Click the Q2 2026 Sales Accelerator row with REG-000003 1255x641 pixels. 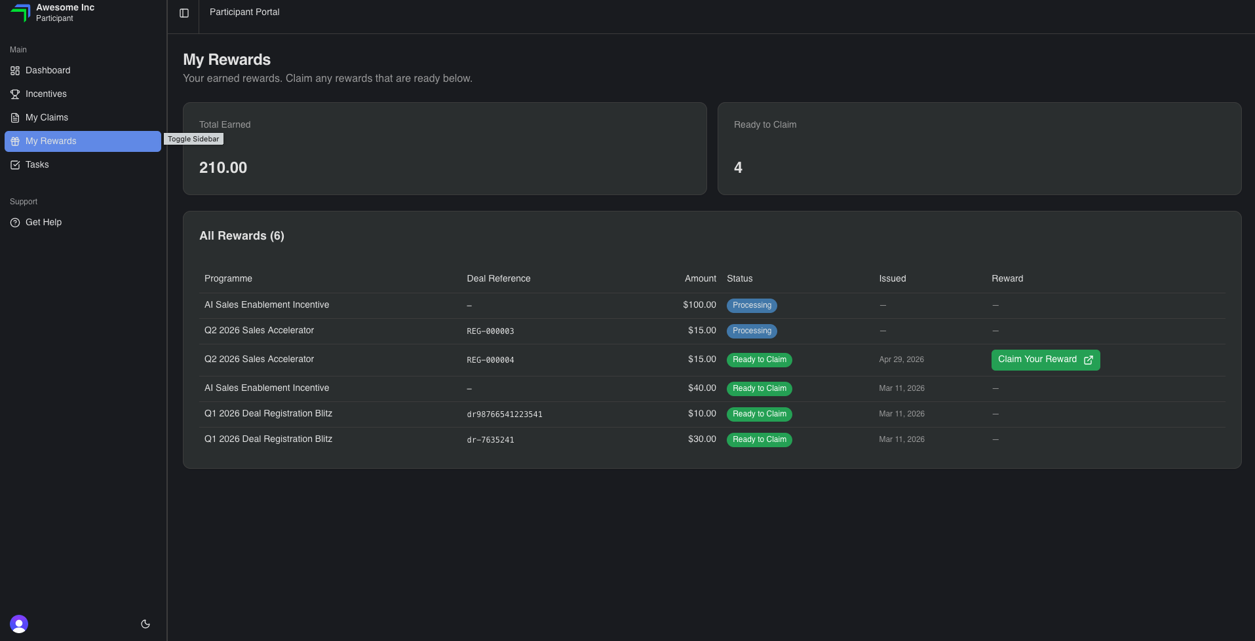(x=712, y=331)
